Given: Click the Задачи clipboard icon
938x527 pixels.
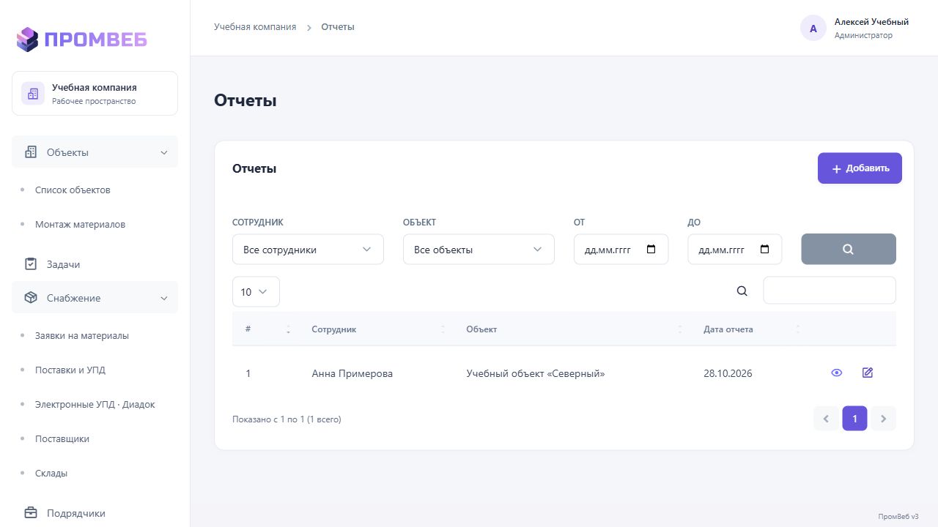Looking at the screenshot, I should click(31, 264).
